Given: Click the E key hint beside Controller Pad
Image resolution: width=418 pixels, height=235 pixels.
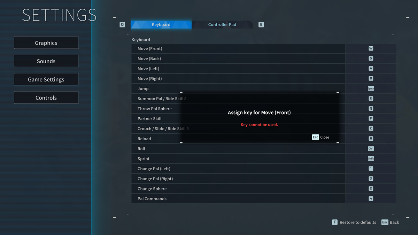Looking at the screenshot, I should [x=261, y=24].
